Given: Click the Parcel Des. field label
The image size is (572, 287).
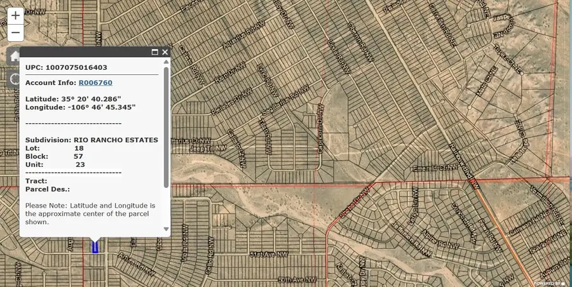Looking at the screenshot, I should tap(47, 189).
